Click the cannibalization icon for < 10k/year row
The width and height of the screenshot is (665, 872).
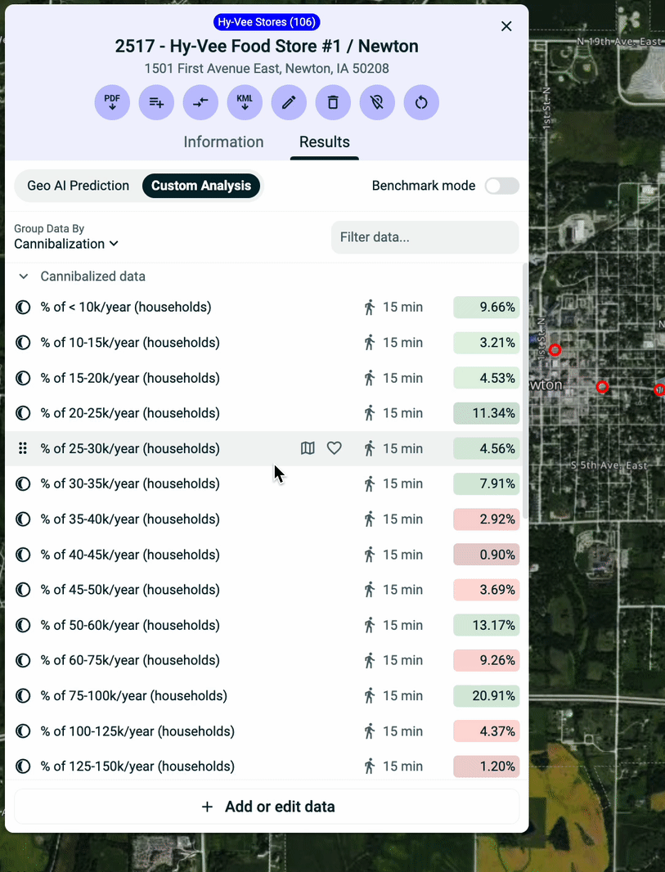click(23, 307)
